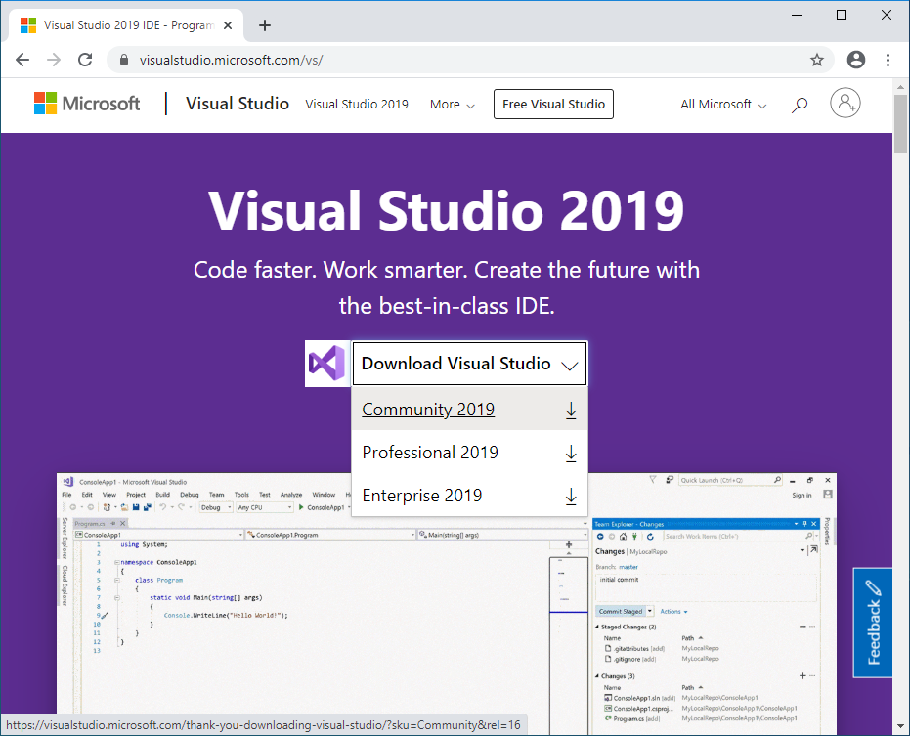Select the Visual Studio 2019 IDE browser tab
Viewport: 910px width, 736px height.
[125, 25]
